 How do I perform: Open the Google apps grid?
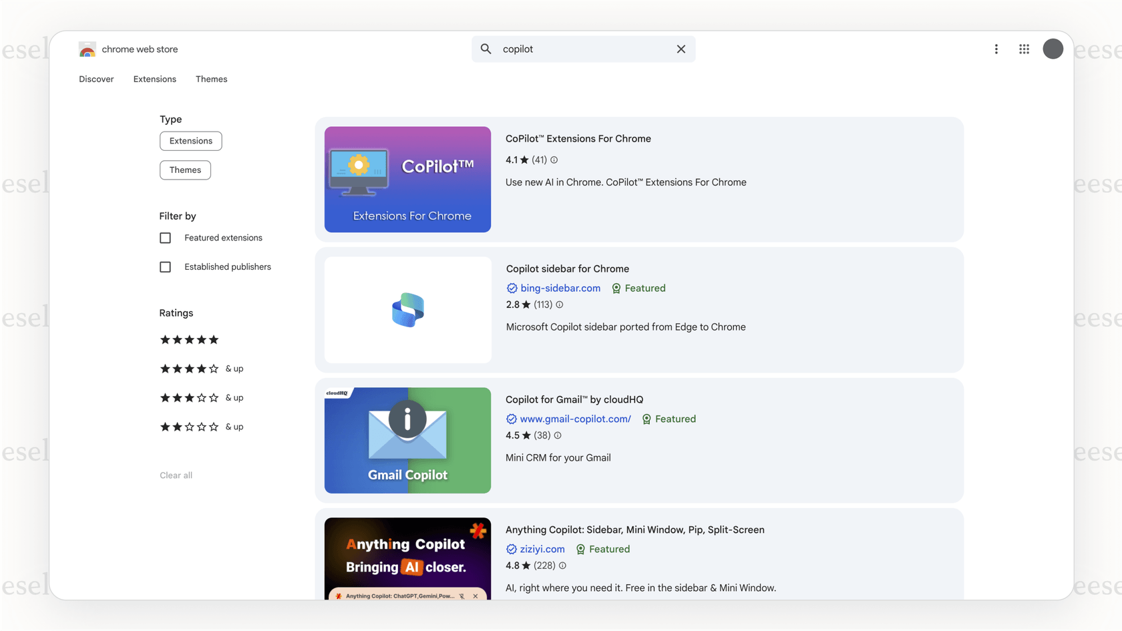coord(1024,49)
